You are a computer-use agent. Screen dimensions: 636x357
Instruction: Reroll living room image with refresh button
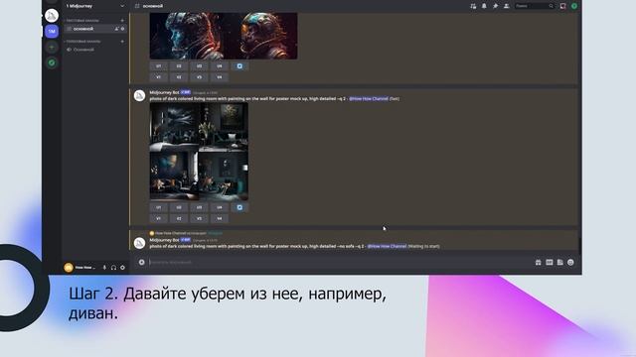tap(239, 207)
